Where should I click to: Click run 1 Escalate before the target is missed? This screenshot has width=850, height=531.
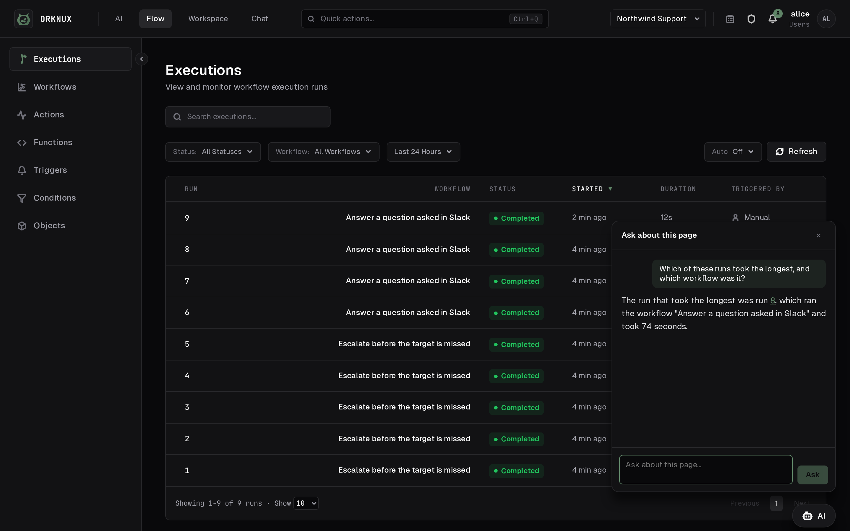[404, 470]
